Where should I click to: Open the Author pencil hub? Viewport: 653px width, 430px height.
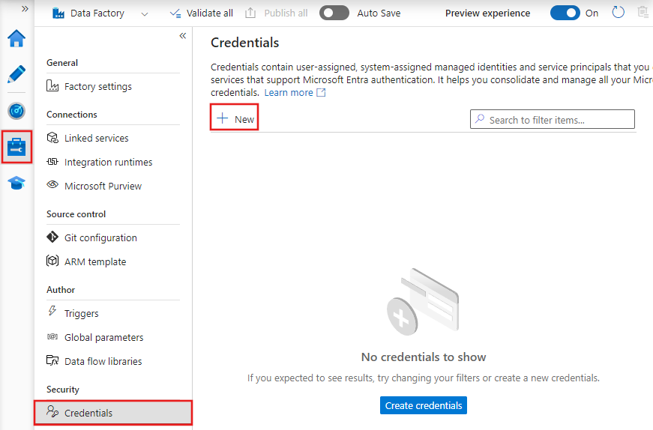click(16, 74)
